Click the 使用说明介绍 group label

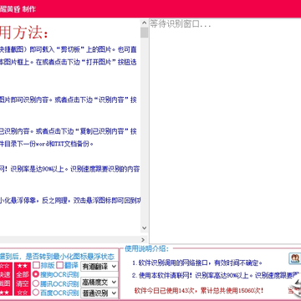click(x=146, y=248)
